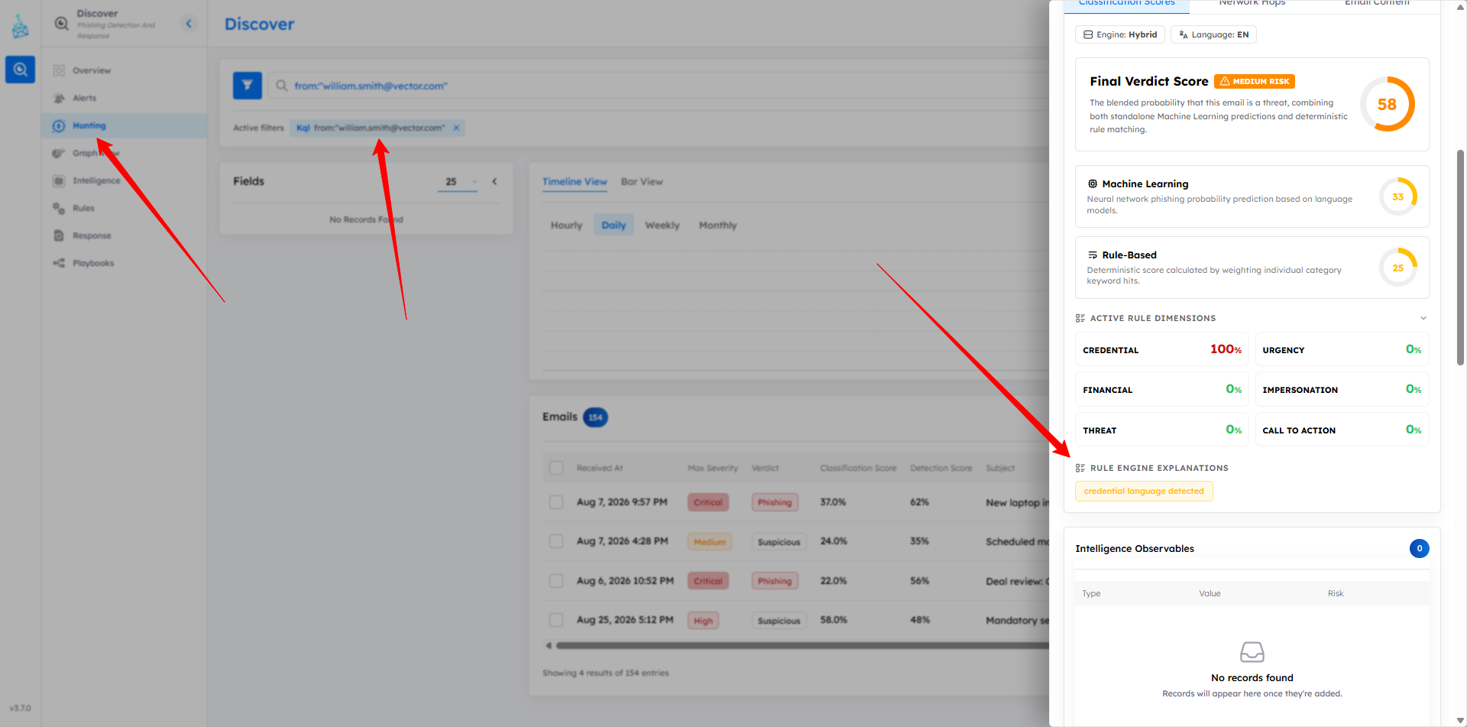Click the Final Verdict Score gauge showing 58
This screenshot has width=1467, height=727.
pyautogui.click(x=1387, y=104)
